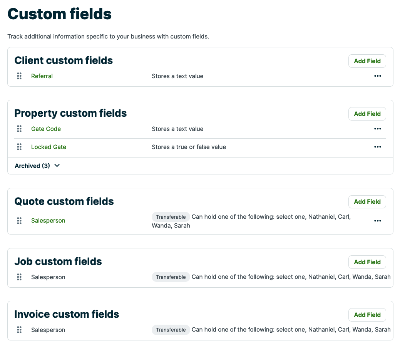The image size is (400, 347).
Task: Expand the Archived (3) section
Action: tap(37, 166)
